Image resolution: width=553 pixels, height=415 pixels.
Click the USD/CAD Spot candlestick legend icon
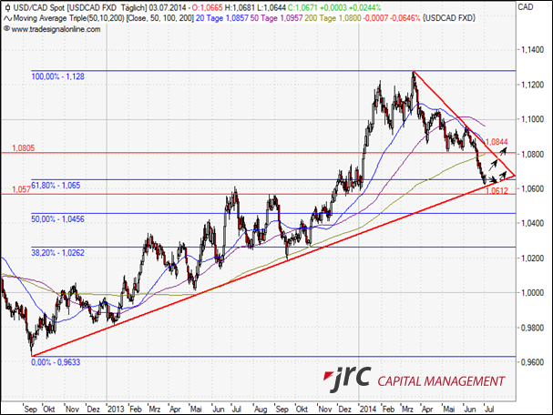[6, 7]
